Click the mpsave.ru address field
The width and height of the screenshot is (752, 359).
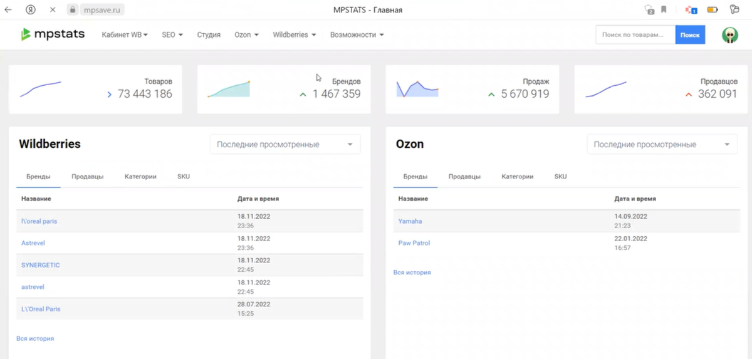point(102,10)
